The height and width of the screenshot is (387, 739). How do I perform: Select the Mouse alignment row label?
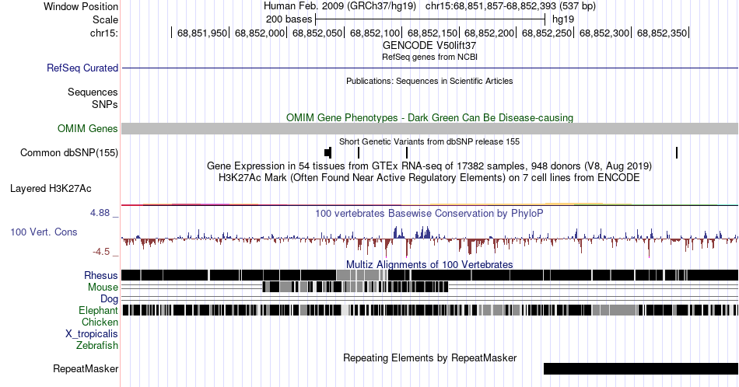(x=103, y=288)
